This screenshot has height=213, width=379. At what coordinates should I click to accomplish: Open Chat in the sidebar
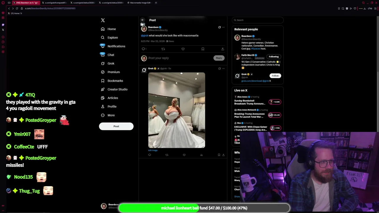(107, 55)
